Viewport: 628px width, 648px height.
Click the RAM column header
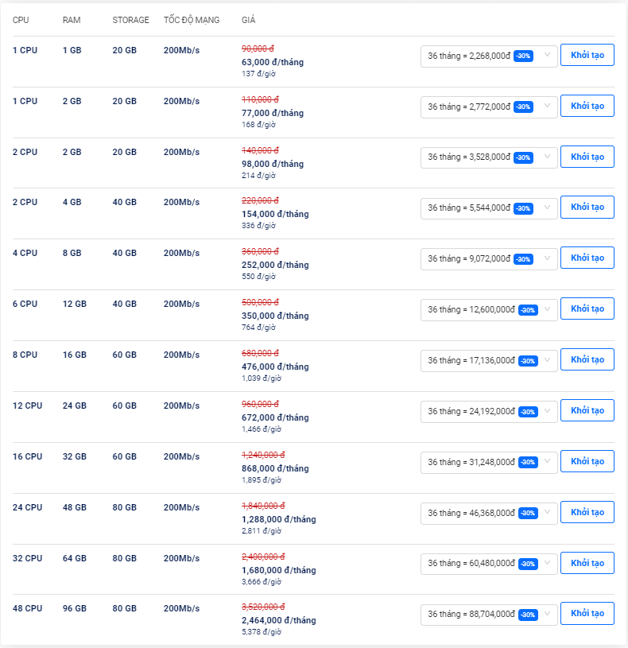72,20
